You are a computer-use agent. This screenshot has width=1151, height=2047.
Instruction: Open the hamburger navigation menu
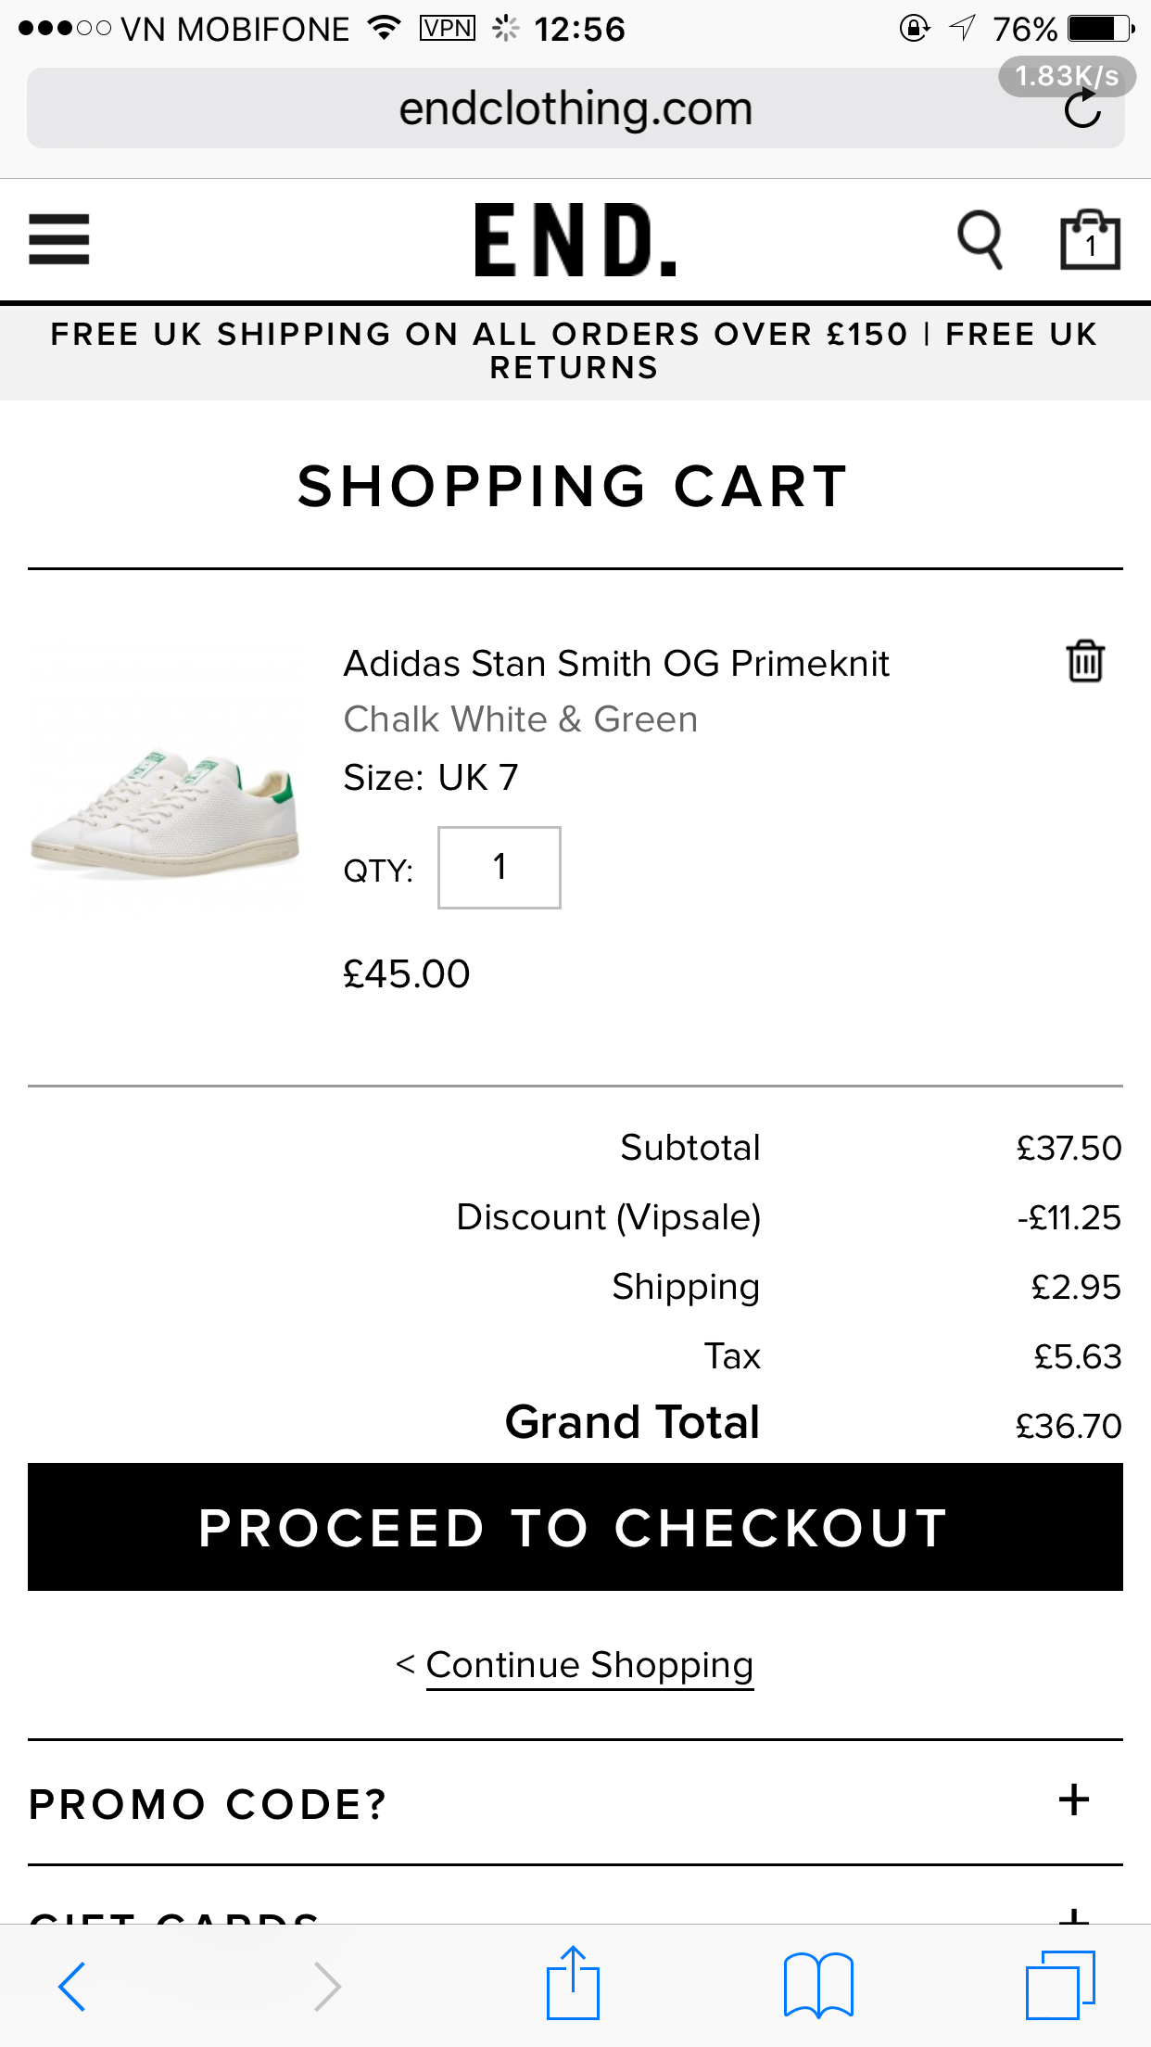59,239
